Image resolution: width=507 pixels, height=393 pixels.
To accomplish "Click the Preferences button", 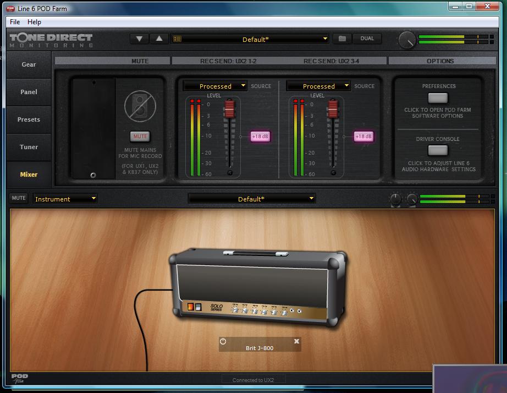I will (x=438, y=97).
